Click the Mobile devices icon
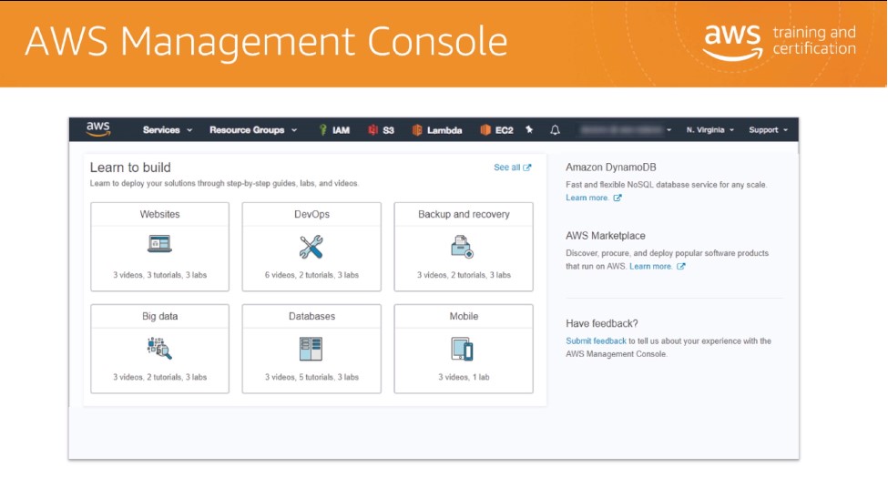This screenshot has width=888, height=498. click(462, 350)
